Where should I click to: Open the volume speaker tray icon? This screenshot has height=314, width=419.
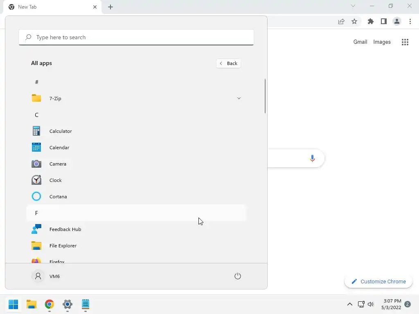click(370, 304)
